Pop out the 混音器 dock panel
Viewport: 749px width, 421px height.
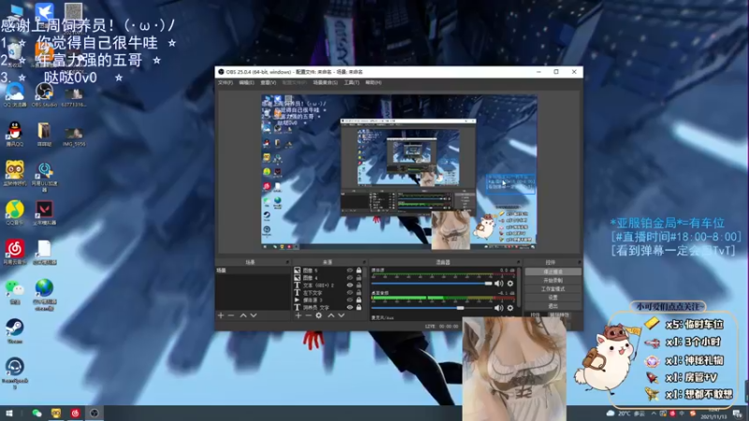[519, 262]
